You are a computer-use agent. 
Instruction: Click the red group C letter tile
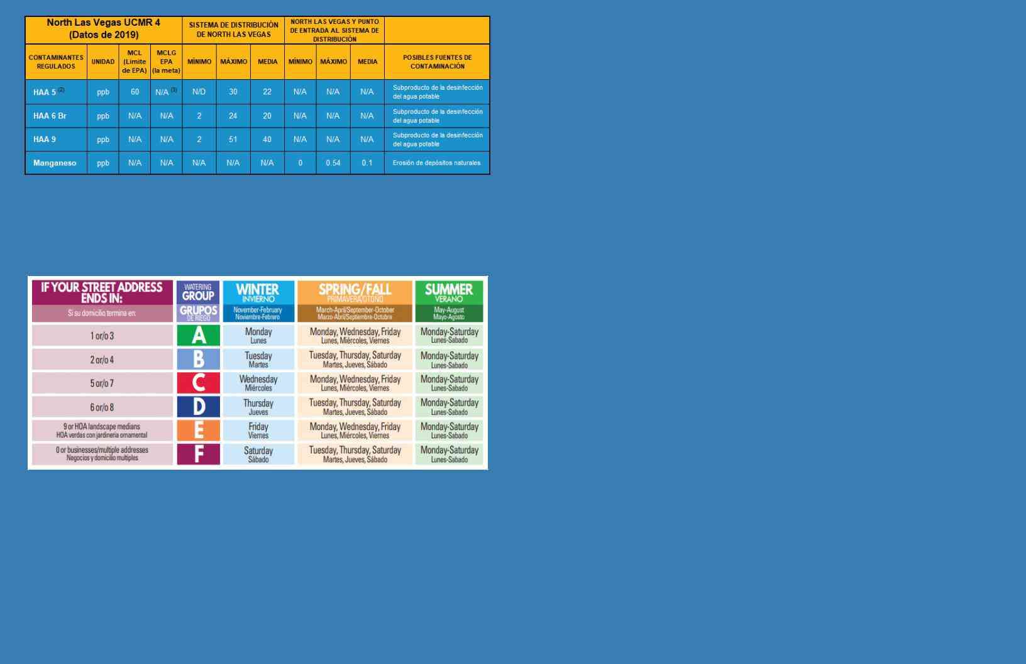(199, 383)
